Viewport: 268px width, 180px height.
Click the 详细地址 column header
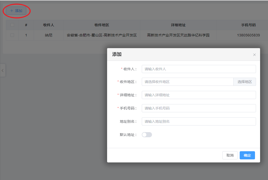click(178, 25)
